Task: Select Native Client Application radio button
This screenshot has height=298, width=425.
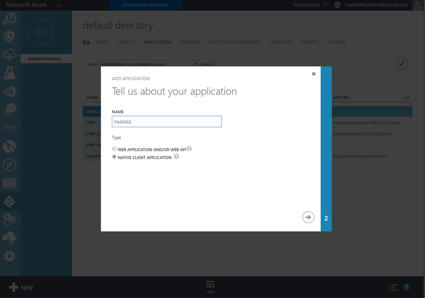Action: pos(114,157)
